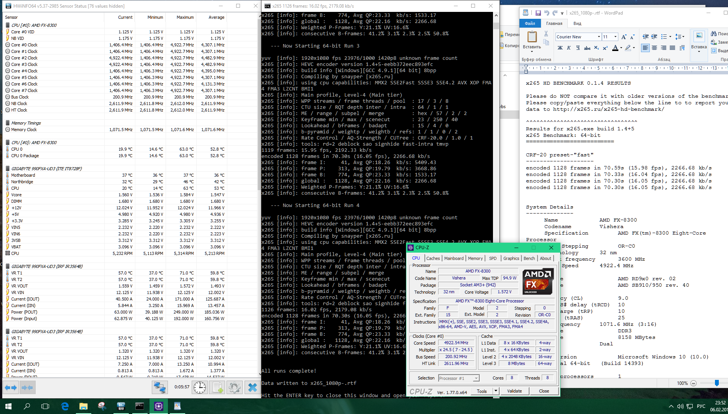The height and width of the screenshot is (414, 728).
Task: Expand WordPad bullet list options arrow
Action: [670, 37]
